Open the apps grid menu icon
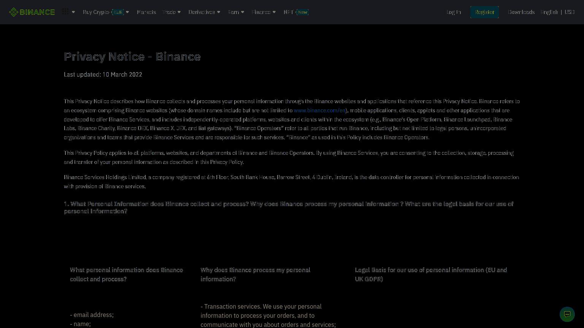The image size is (584, 328). pyautogui.click(x=65, y=12)
